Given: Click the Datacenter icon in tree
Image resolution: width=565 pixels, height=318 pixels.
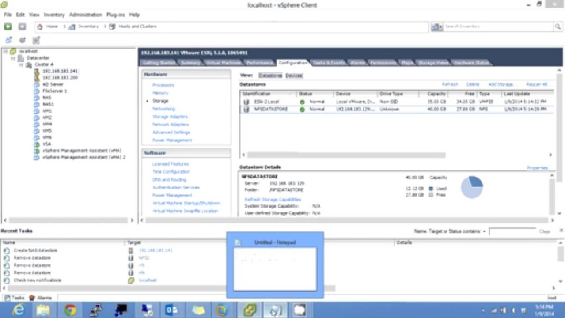Looking at the screenshot, I should coord(21,58).
